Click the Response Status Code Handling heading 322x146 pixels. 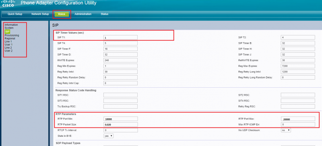tap(76, 90)
